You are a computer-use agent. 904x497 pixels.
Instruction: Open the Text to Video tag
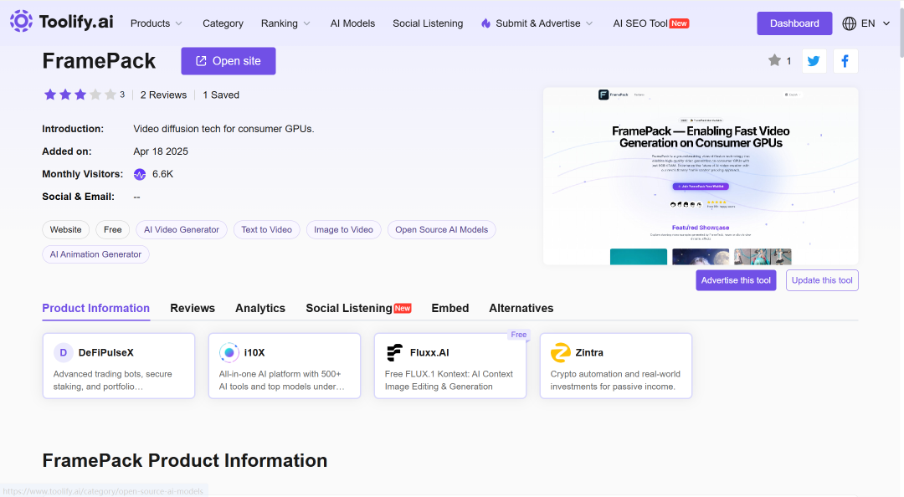coord(267,229)
